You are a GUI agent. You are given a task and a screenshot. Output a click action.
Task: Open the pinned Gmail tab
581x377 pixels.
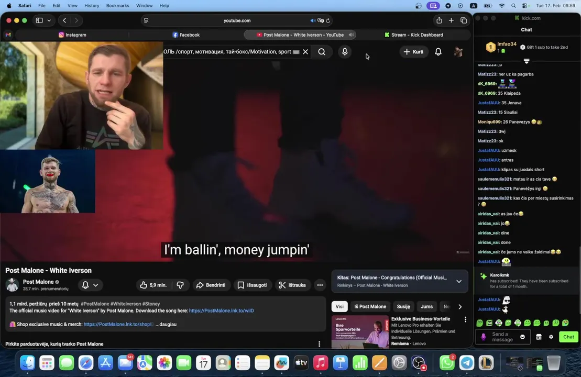tap(8, 35)
